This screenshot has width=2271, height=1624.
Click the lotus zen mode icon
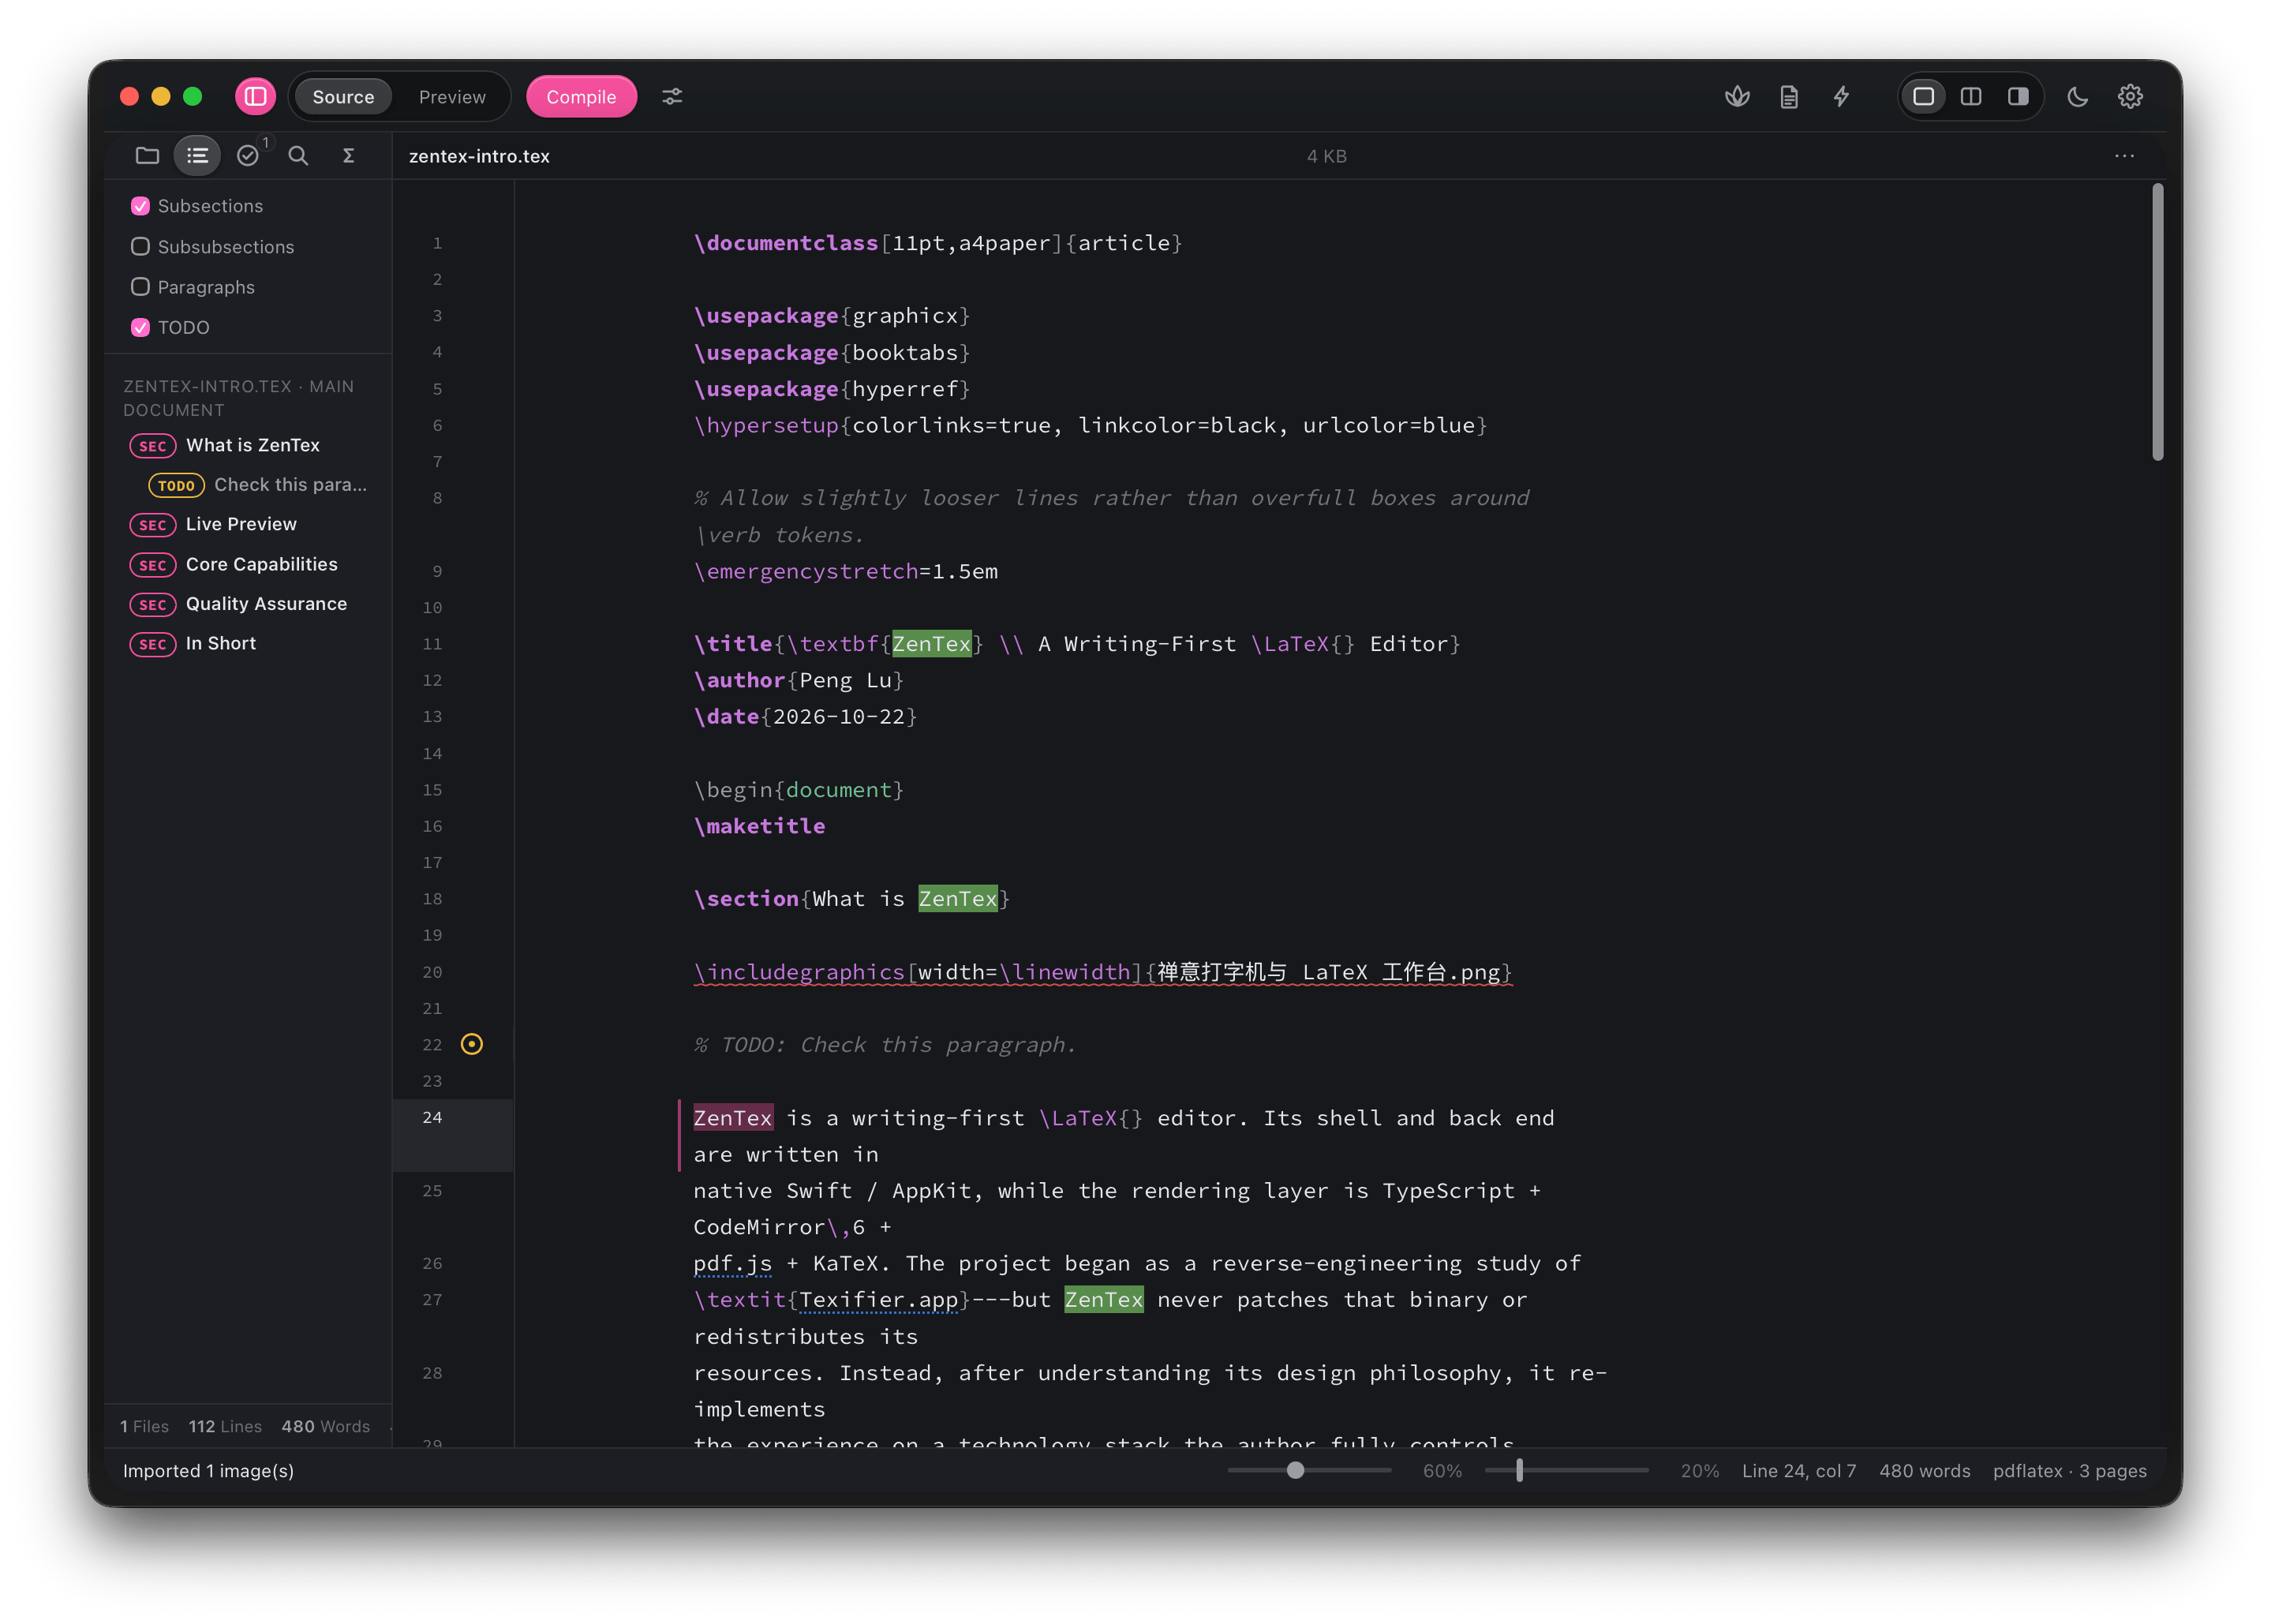coord(1737,97)
